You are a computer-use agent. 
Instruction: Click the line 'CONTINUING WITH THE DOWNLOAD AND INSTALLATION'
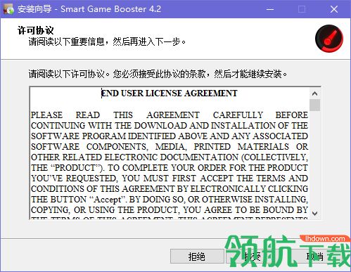coord(170,126)
